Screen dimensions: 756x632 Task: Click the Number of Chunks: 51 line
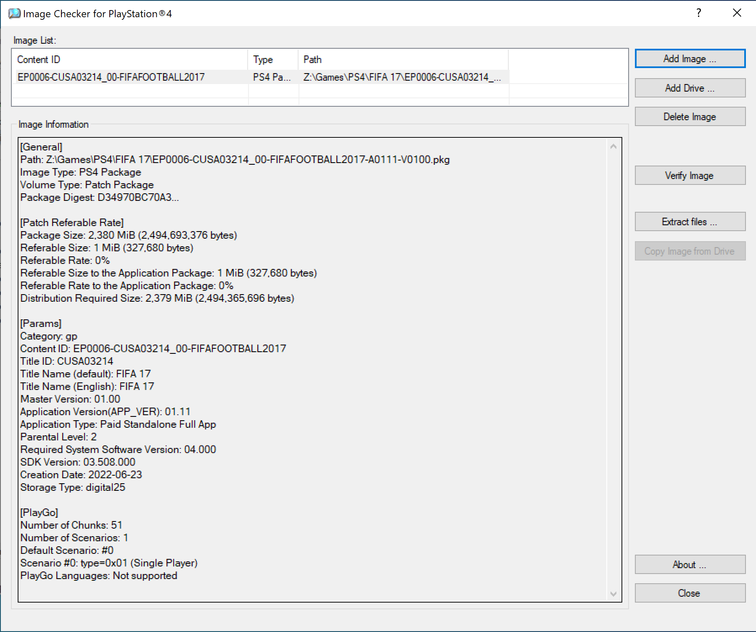(71, 525)
